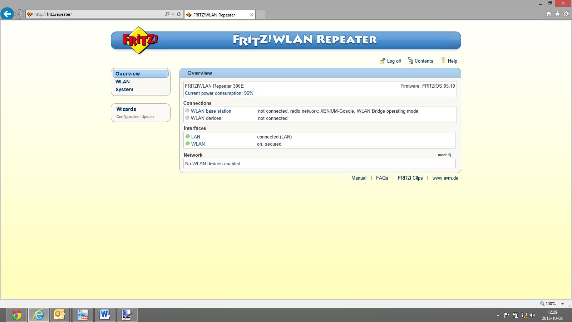
Task: Click 'not connected' in the WLAN devices row
Action: click(273, 118)
